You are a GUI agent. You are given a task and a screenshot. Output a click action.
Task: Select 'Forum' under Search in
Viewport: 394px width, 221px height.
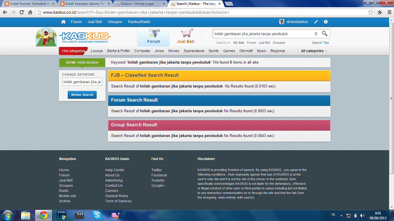point(251,43)
